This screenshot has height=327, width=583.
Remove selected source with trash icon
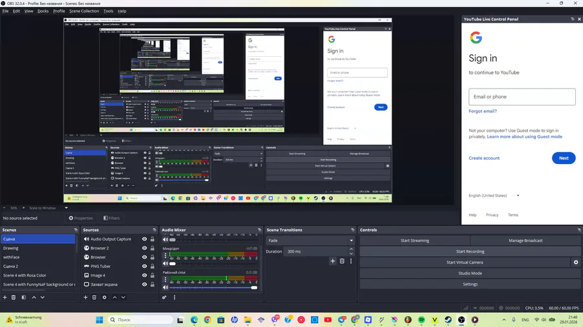click(x=95, y=297)
